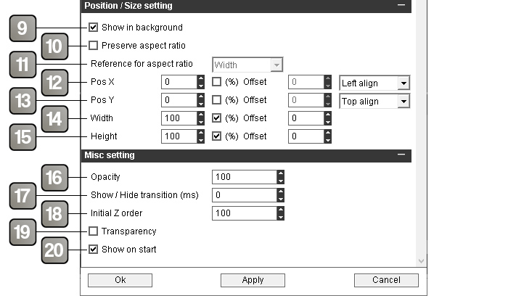The image size is (508, 296).
Task: Increase Opacity with the up arrow
Action: click(x=281, y=173)
